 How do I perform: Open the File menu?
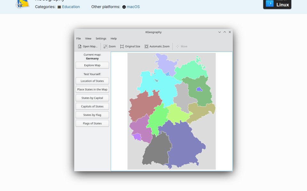(x=79, y=39)
